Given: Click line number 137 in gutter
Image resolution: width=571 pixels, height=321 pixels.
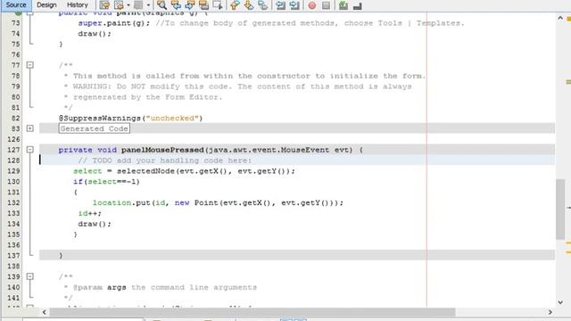Looking at the screenshot, I should pyautogui.click(x=14, y=256).
